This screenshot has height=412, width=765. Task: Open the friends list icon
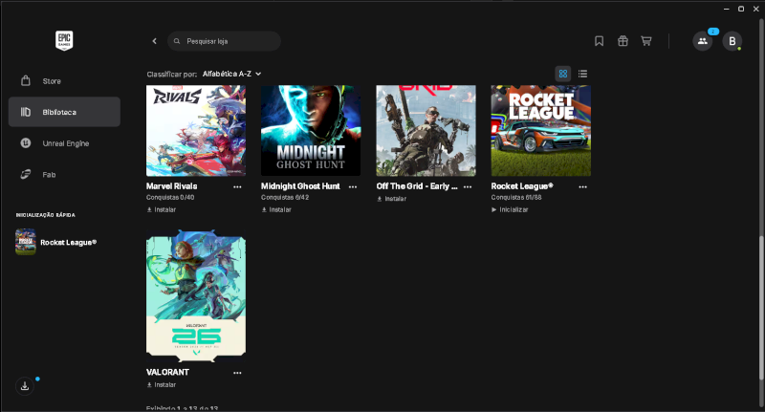[x=703, y=41]
